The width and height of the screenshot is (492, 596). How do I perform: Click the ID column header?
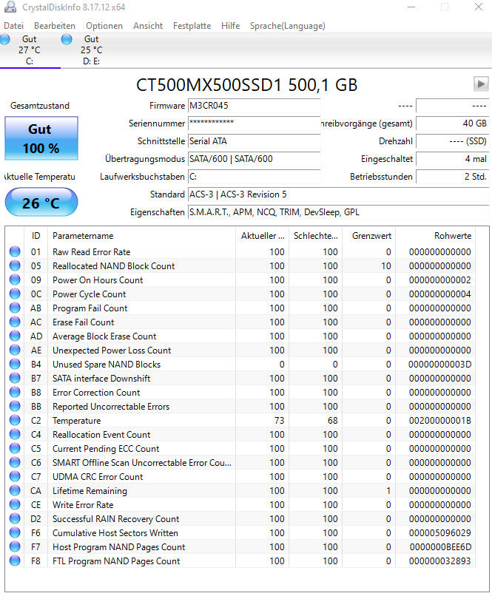point(36,236)
